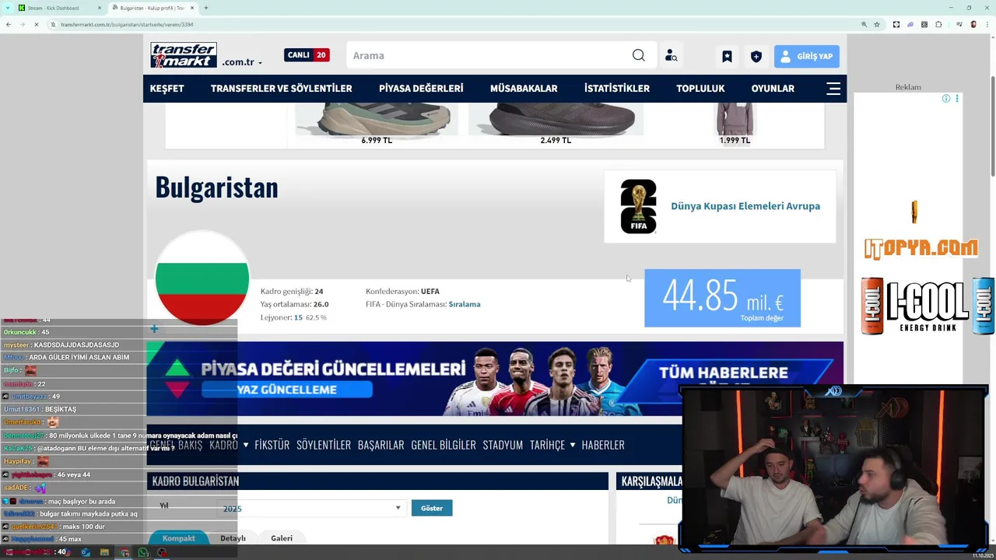Click the FIFA World Cup trophy logo
The image size is (996, 560).
pos(638,206)
